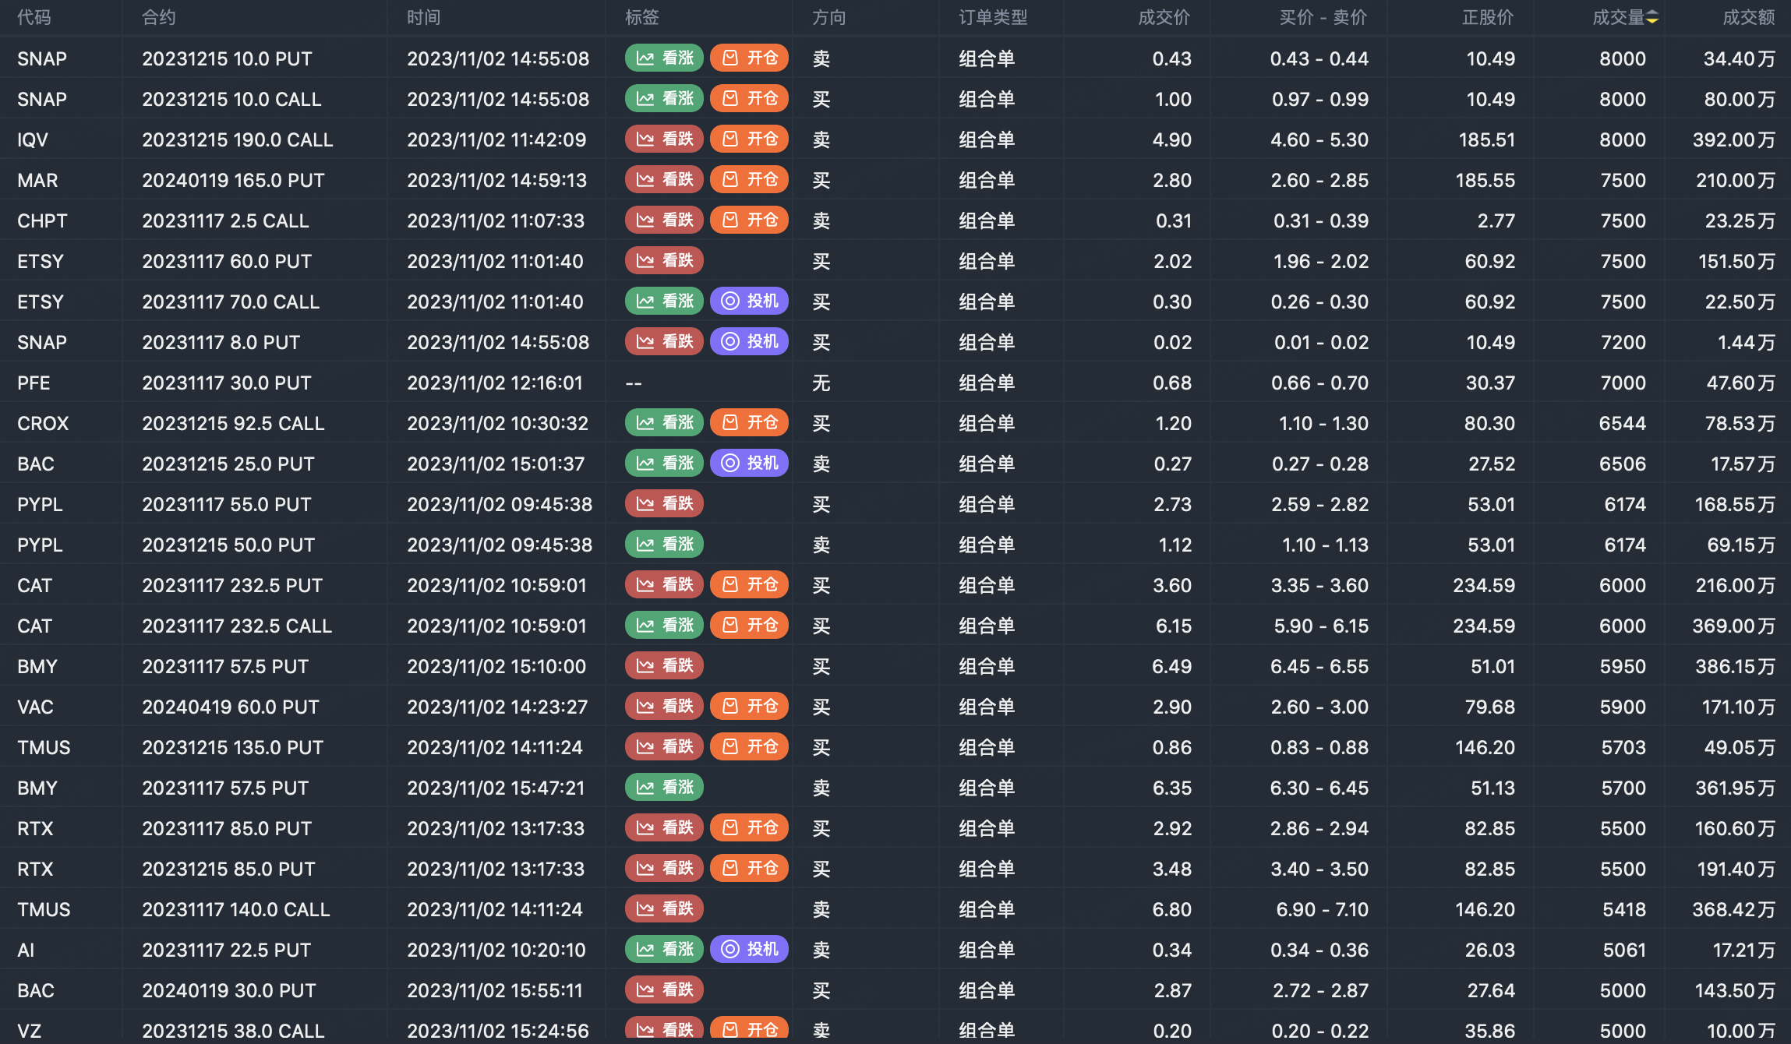Select the PFE ticker cell
This screenshot has width=1791, height=1044.
[x=34, y=383]
